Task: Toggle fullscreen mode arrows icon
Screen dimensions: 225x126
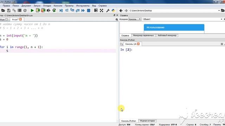Action: point(102,10)
